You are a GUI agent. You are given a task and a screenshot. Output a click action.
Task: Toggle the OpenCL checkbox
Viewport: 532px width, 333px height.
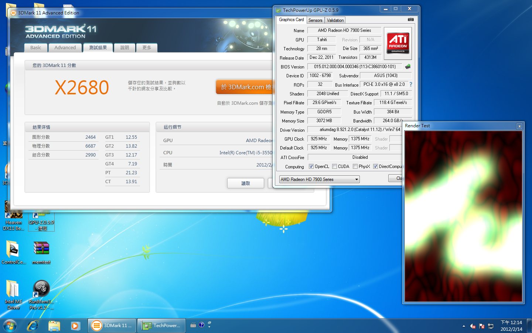pos(311,166)
